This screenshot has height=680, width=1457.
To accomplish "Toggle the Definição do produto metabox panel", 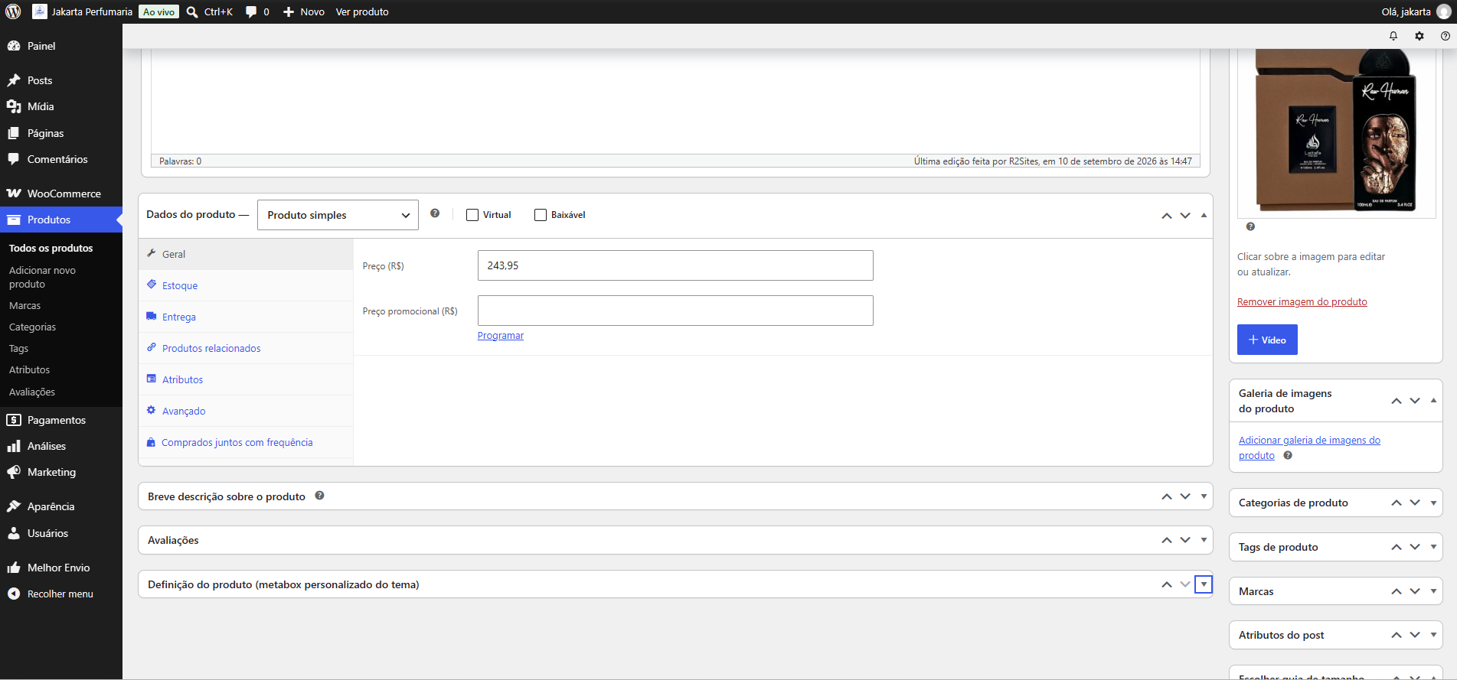I will (x=1204, y=584).
